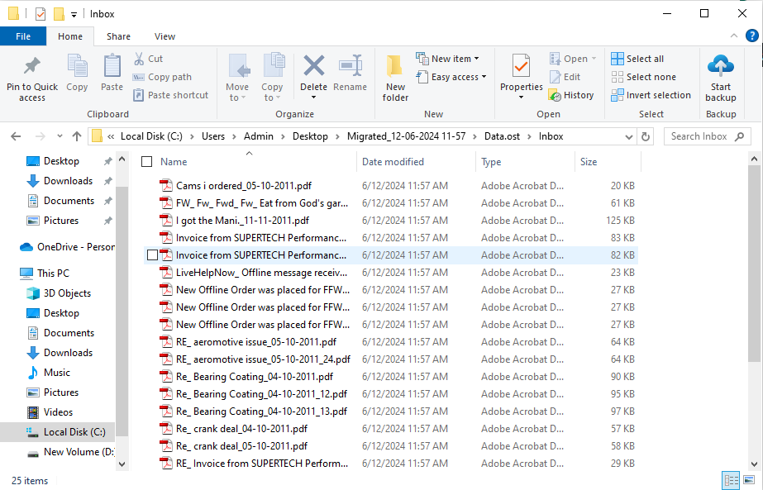Click Migrated_12-06-2024 11-57 breadcrumb
This screenshot has height=490, width=763.
coord(407,136)
